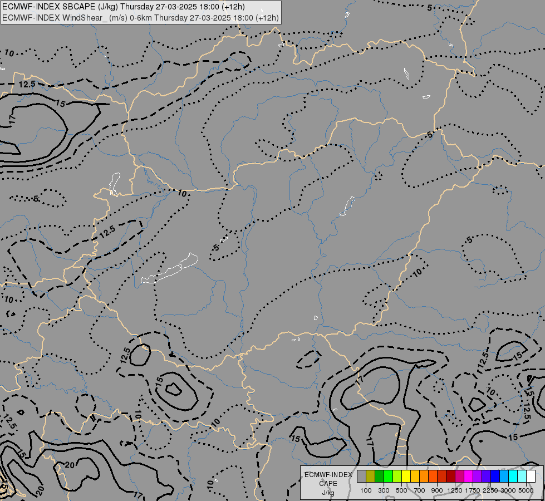Viewport: 545px width, 501px height.
Task: Click the WindShear 0-6km title line
Action: [x=140, y=18]
